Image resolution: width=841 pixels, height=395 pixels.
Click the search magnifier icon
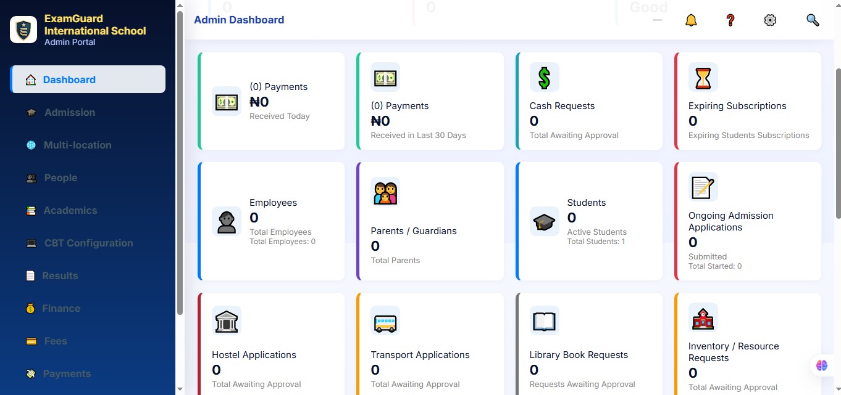(813, 20)
